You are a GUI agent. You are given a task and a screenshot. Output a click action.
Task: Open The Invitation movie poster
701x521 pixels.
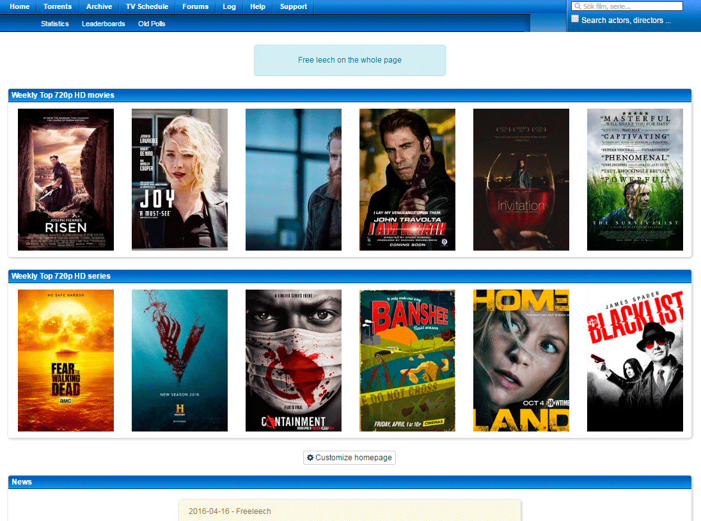coord(521,180)
